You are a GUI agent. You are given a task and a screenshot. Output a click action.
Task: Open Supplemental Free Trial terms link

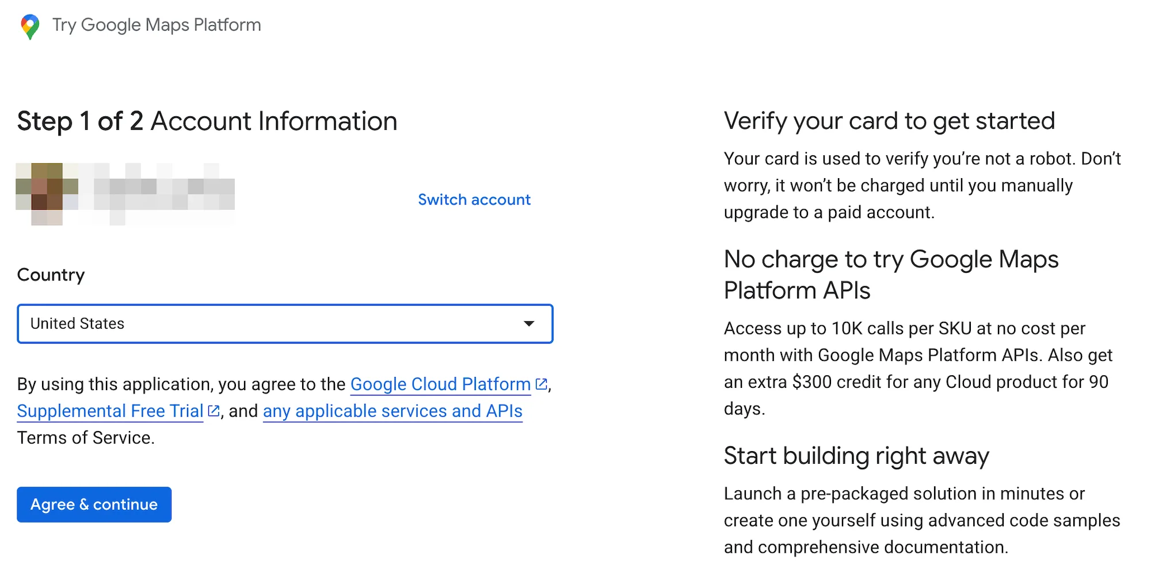pyautogui.click(x=110, y=411)
